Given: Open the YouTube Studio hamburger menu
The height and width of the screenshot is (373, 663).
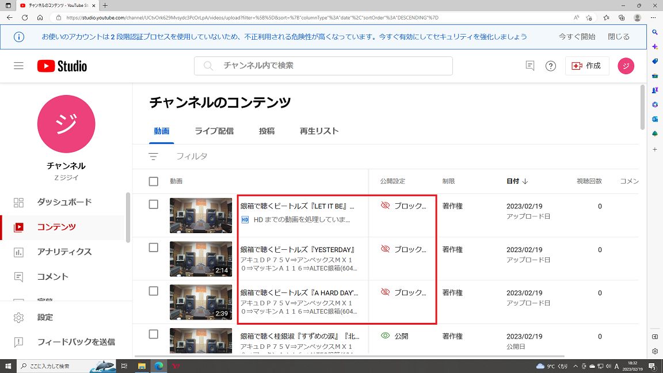Looking at the screenshot, I should (18, 66).
